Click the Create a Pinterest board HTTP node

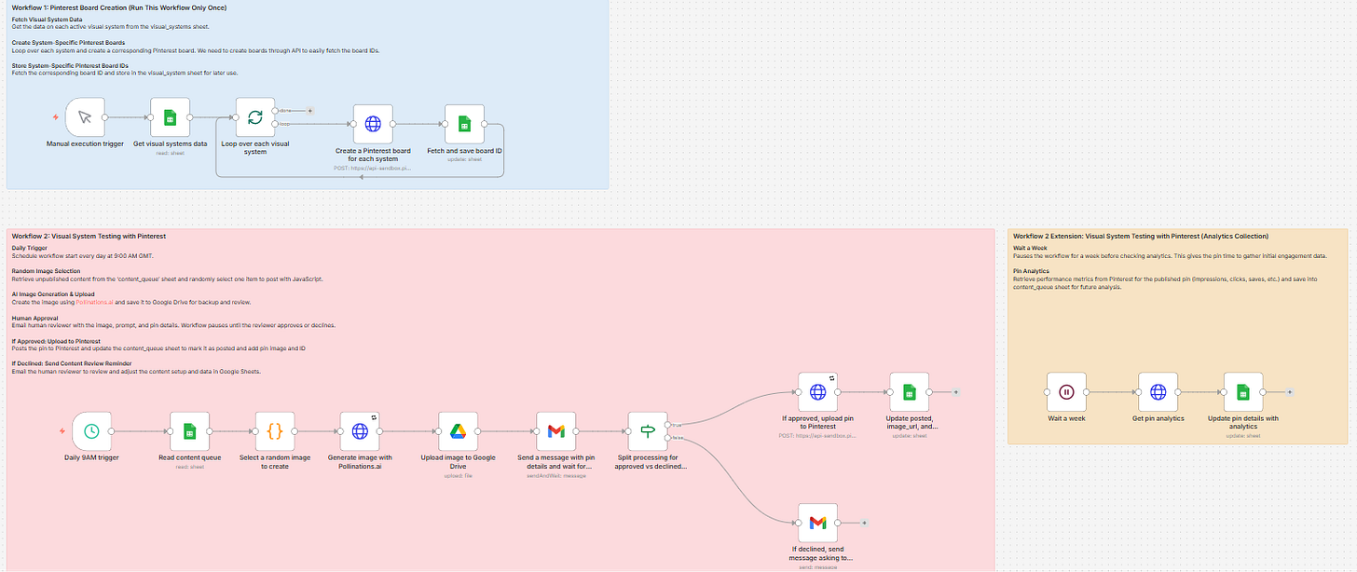[372, 125]
